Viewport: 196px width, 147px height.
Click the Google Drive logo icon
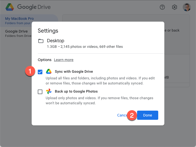pyautogui.click(x=10, y=7)
